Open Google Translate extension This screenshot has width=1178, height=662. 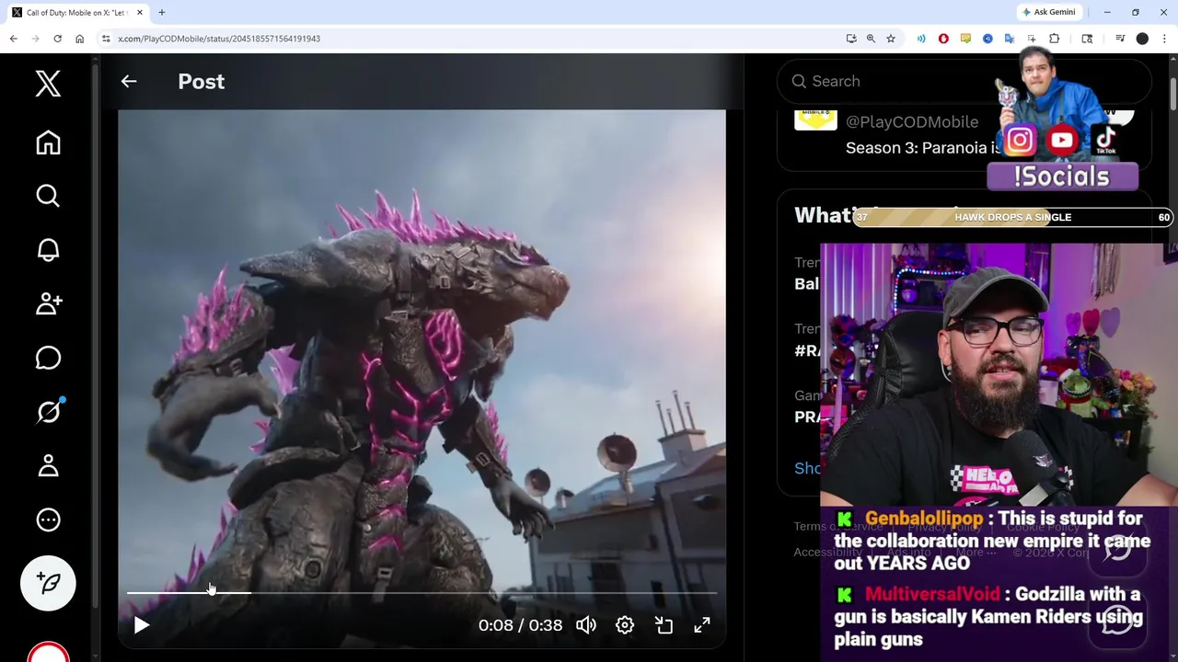(x=1010, y=39)
